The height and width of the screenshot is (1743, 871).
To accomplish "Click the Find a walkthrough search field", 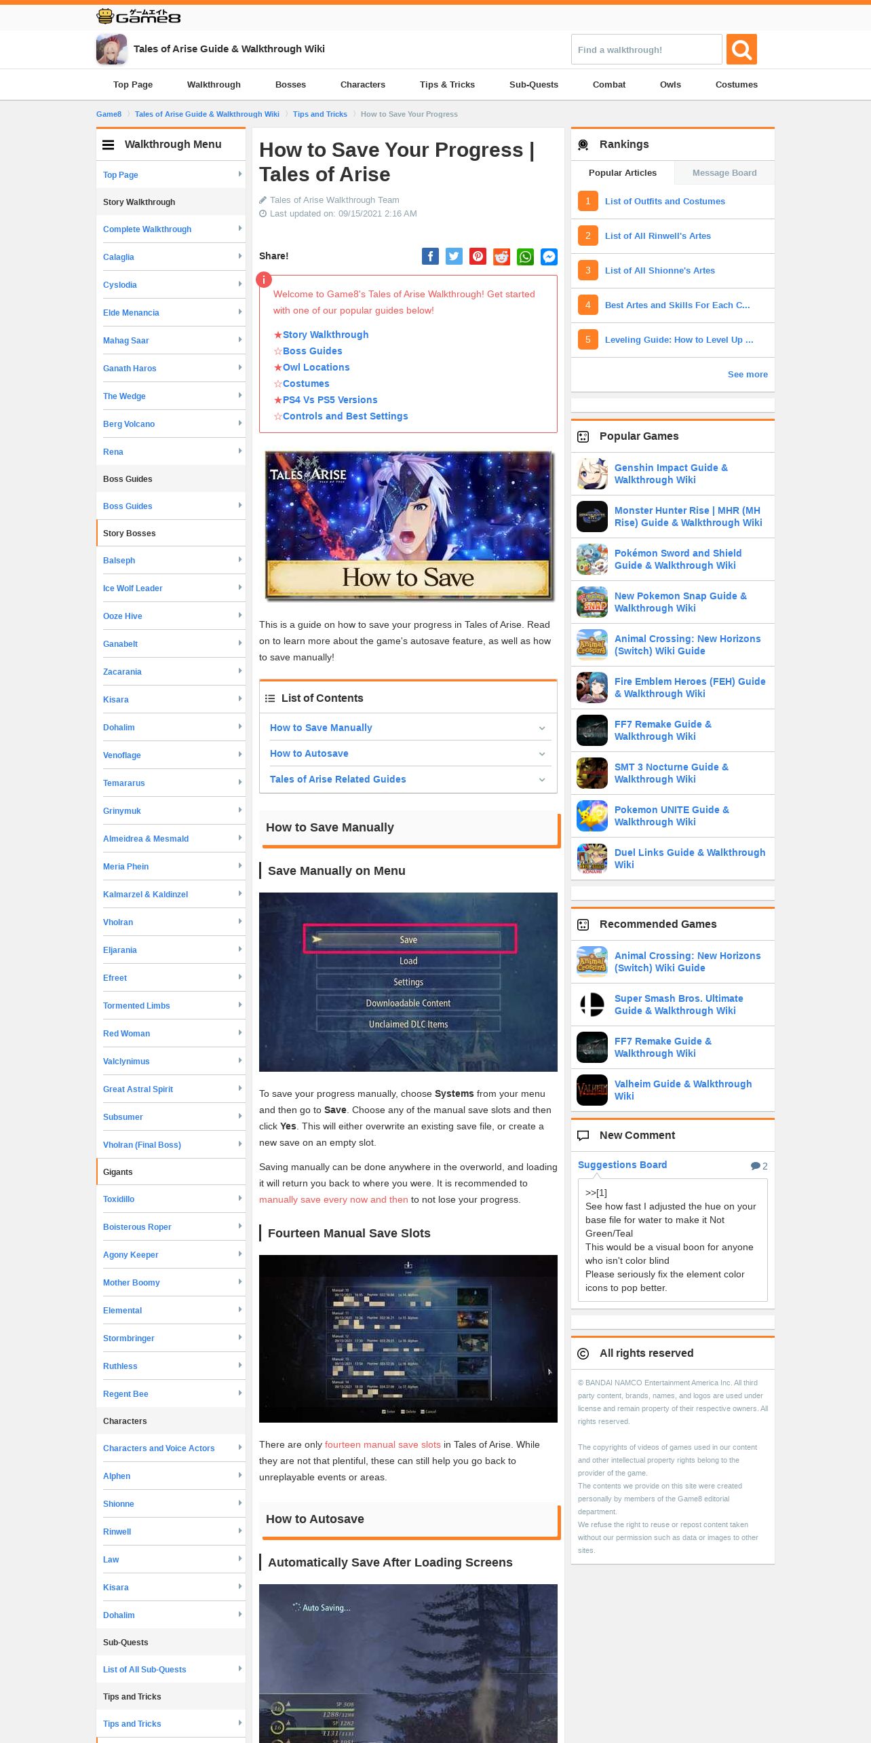I will [646, 50].
